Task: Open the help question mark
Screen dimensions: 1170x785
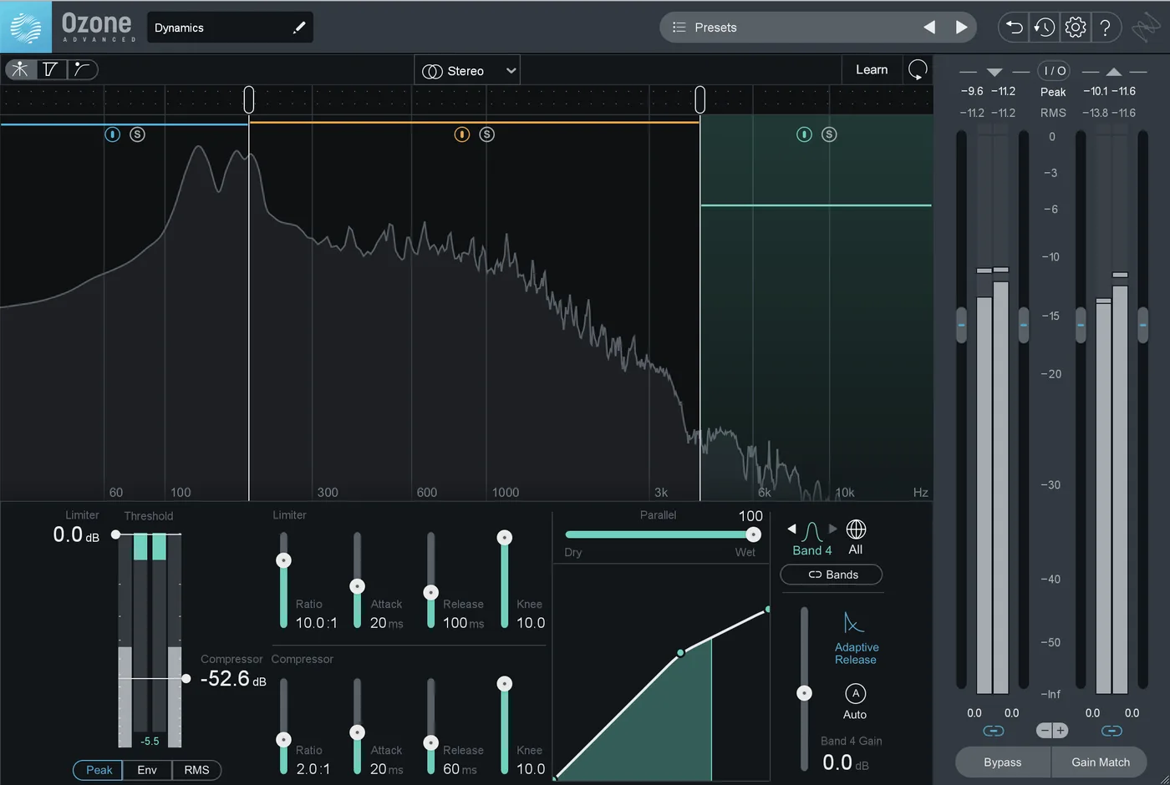Action: click(x=1106, y=28)
